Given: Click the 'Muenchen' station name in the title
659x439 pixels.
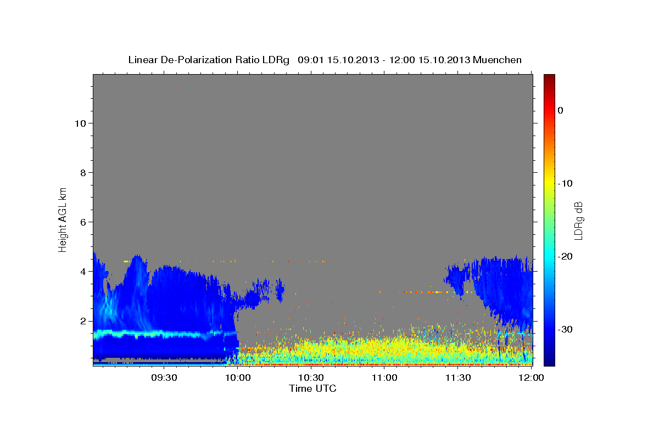Looking at the screenshot, I should pyautogui.click(x=498, y=60).
